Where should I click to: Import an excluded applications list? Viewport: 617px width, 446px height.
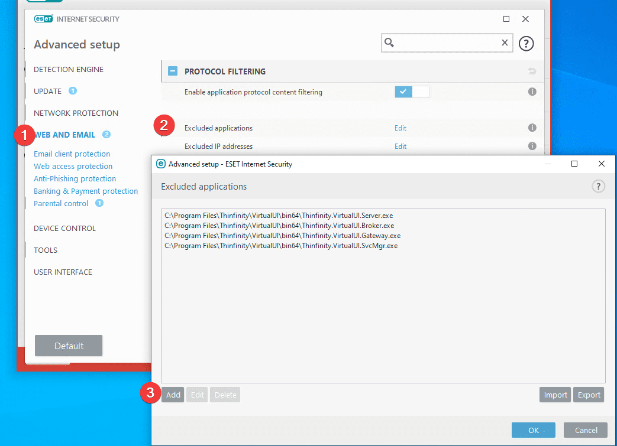(554, 395)
